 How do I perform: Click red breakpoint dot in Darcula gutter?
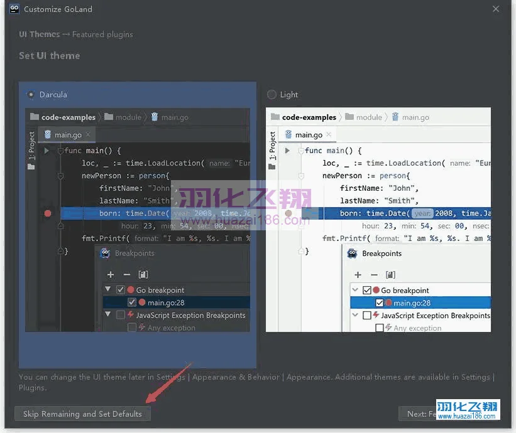pos(48,213)
